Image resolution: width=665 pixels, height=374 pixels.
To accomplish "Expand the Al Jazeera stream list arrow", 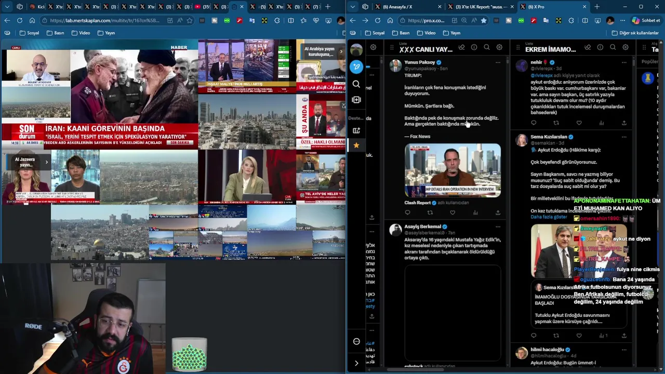I will click(46, 162).
